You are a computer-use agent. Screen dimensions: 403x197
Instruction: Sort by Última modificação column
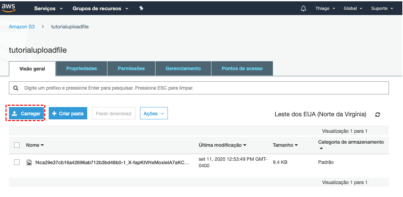tap(222, 145)
